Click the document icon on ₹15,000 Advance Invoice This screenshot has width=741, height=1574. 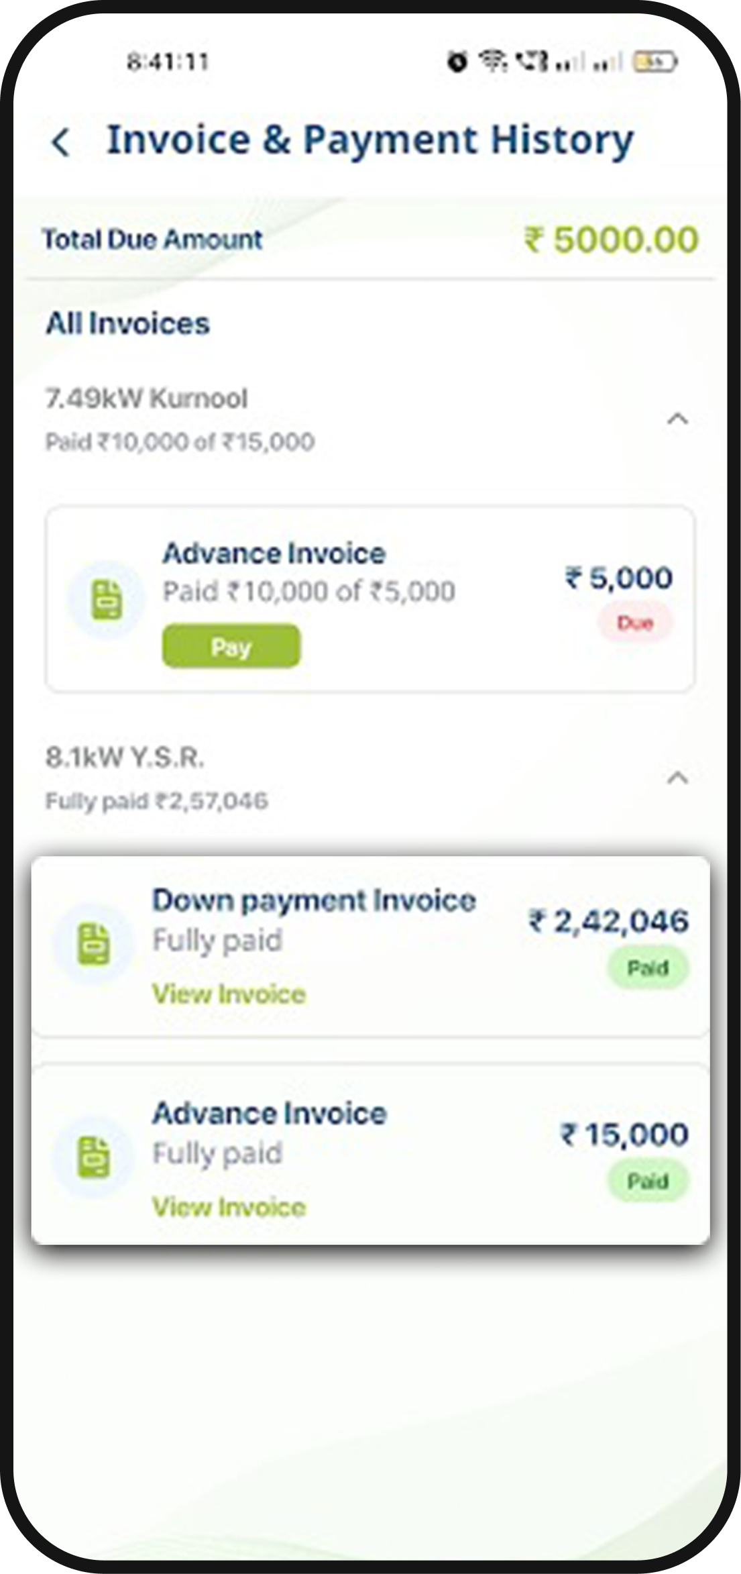(x=94, y=1156)
